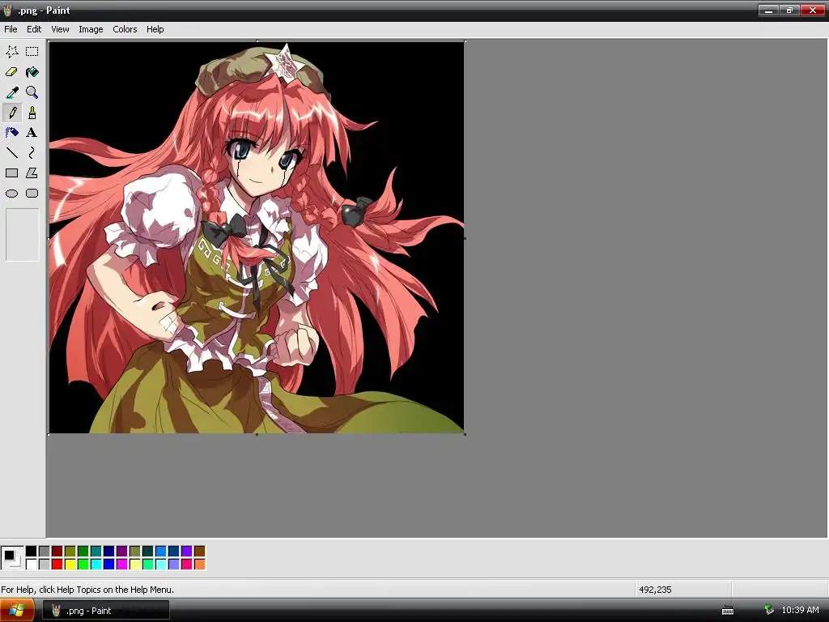Image resolution: width=829 pixels, height=622 pixels.
Task: Click the 'For Help, click Help Topics' status text
Action: pos(87,590)
